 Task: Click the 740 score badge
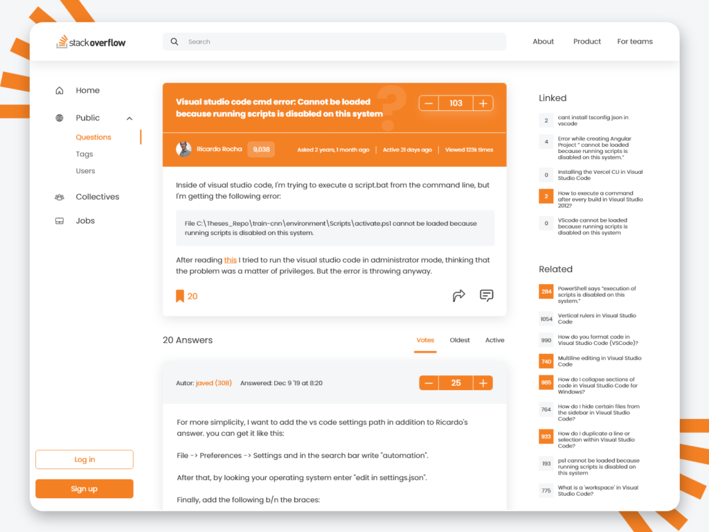pos(546,362)
